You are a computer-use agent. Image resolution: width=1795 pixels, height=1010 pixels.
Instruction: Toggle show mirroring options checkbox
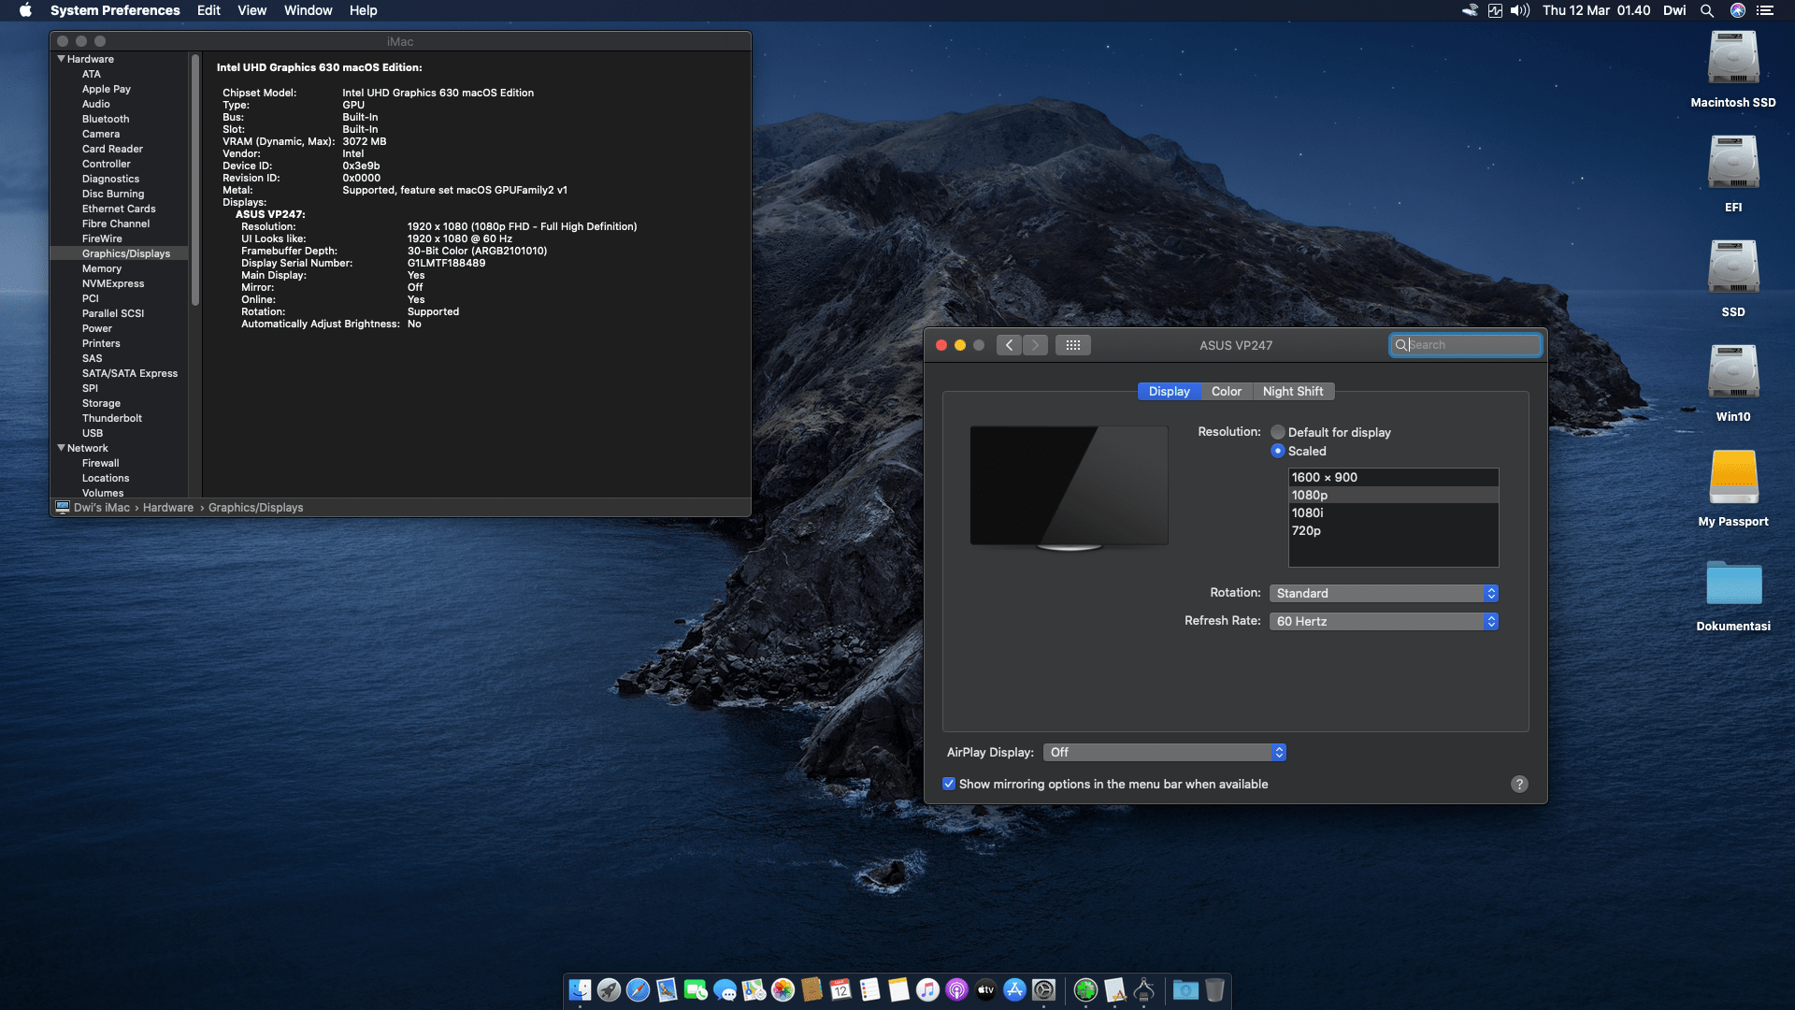point(949,784)
